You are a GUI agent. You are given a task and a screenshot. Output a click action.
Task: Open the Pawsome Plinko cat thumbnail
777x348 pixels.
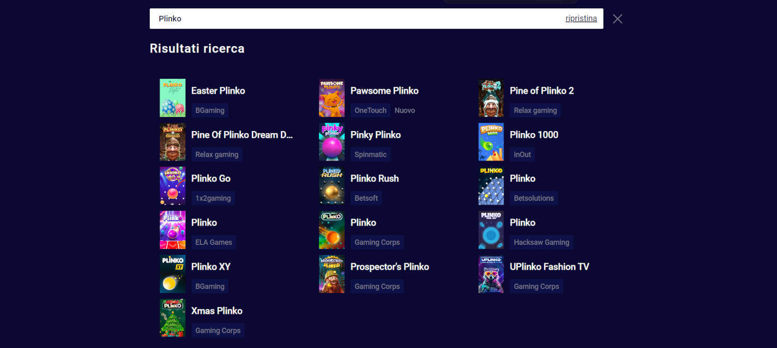pyautogui.click(x=332, y=98)
